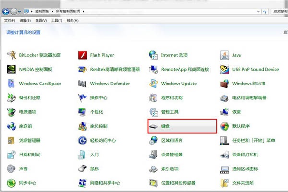Expand the address bar history dropdown
Screen dimensions: 288x192
[x=258, y=12]
